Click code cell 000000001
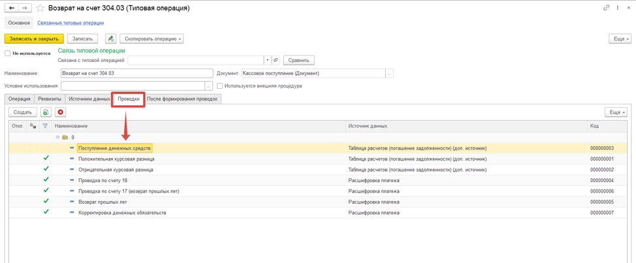Image resolution: width=636 pixels, height=263 pixels. click(602, 159)
